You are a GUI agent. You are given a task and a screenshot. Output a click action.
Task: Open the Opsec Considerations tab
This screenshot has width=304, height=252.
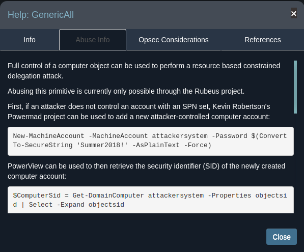click(174, 40)
